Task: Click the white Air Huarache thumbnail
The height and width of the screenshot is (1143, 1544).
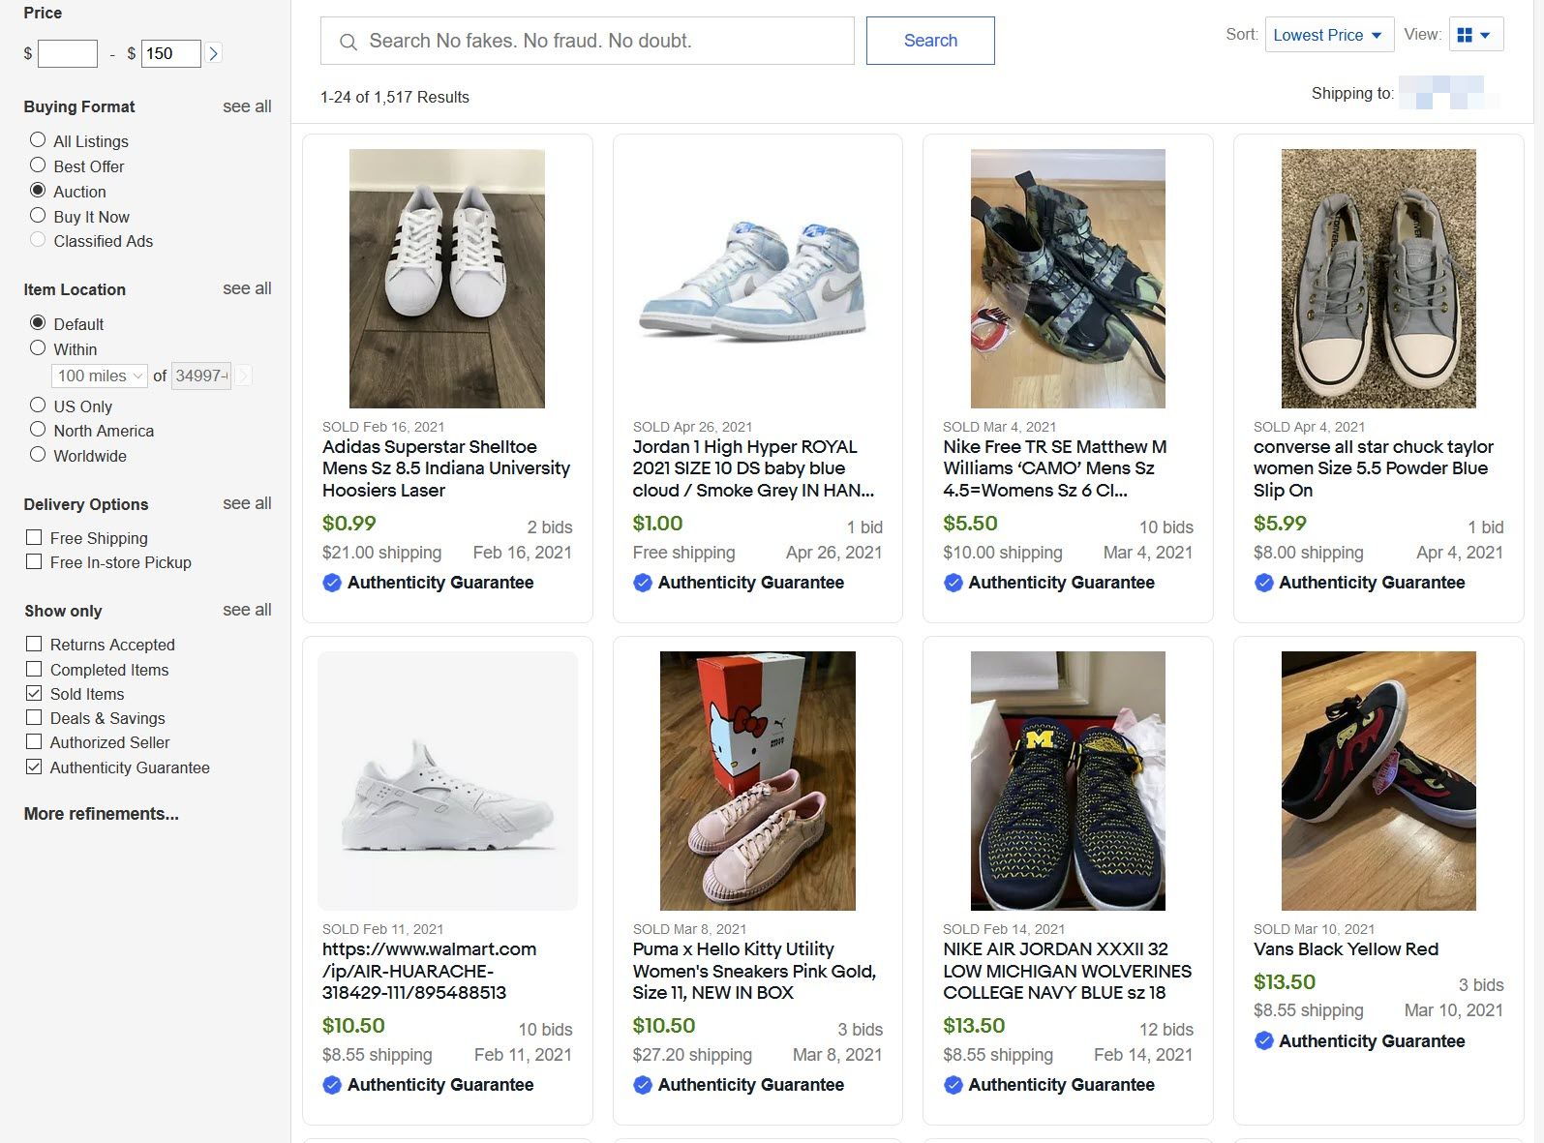Action: point(447,781)
